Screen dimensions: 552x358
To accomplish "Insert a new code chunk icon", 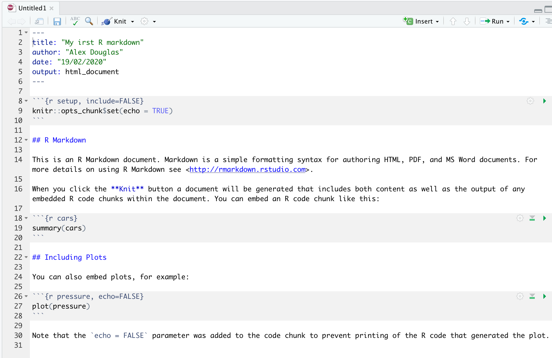I will (x=408, y=21).
